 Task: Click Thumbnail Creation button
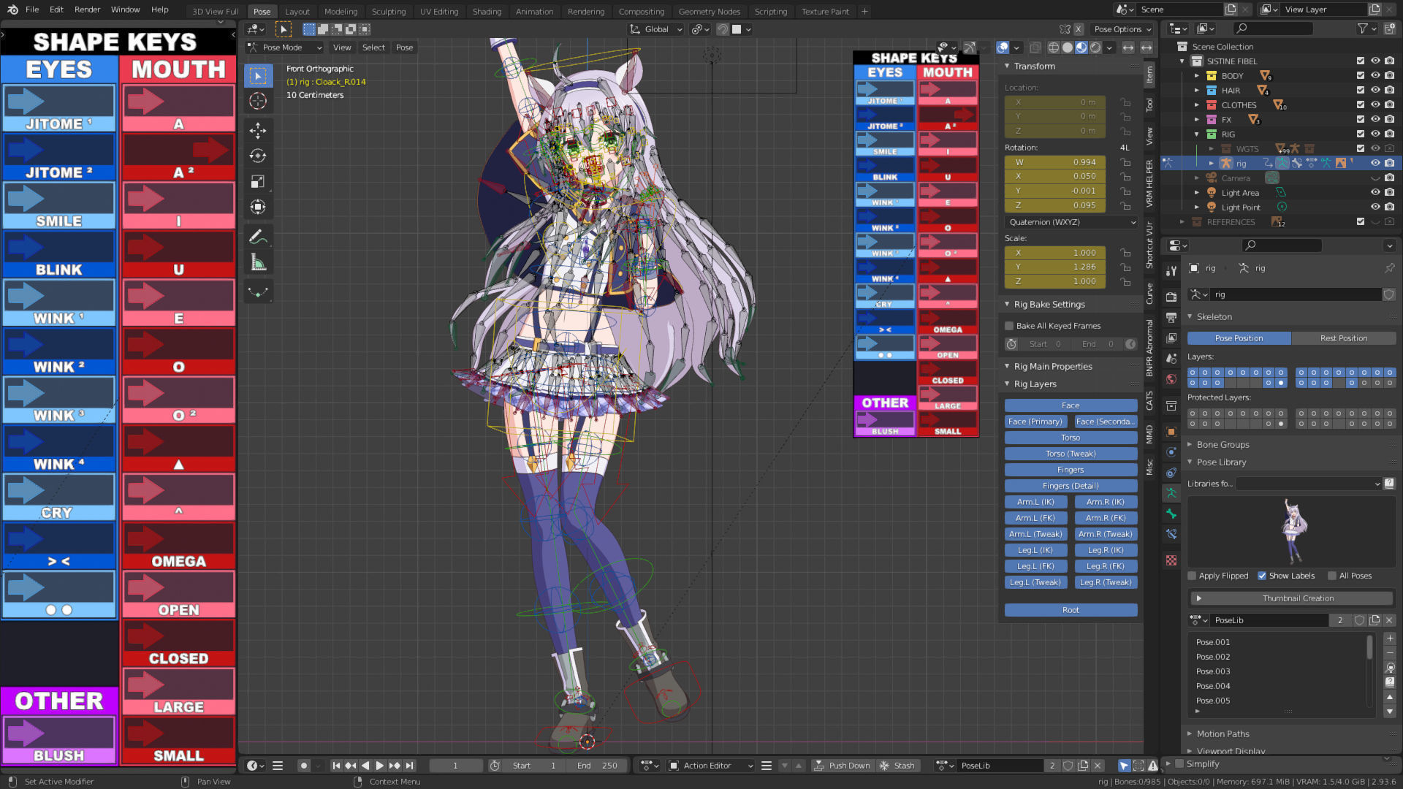[x=1290, y=598]
